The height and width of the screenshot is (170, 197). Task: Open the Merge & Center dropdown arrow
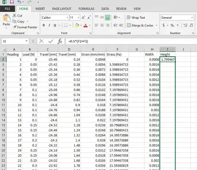(156, 26)
